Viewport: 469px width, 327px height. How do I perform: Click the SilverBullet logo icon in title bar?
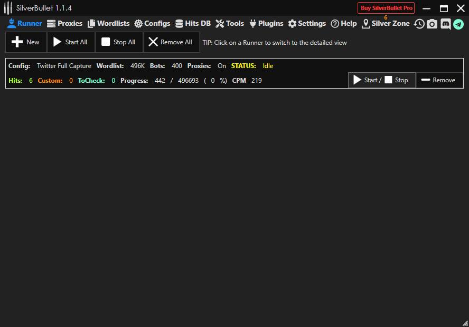pos(8,8)
